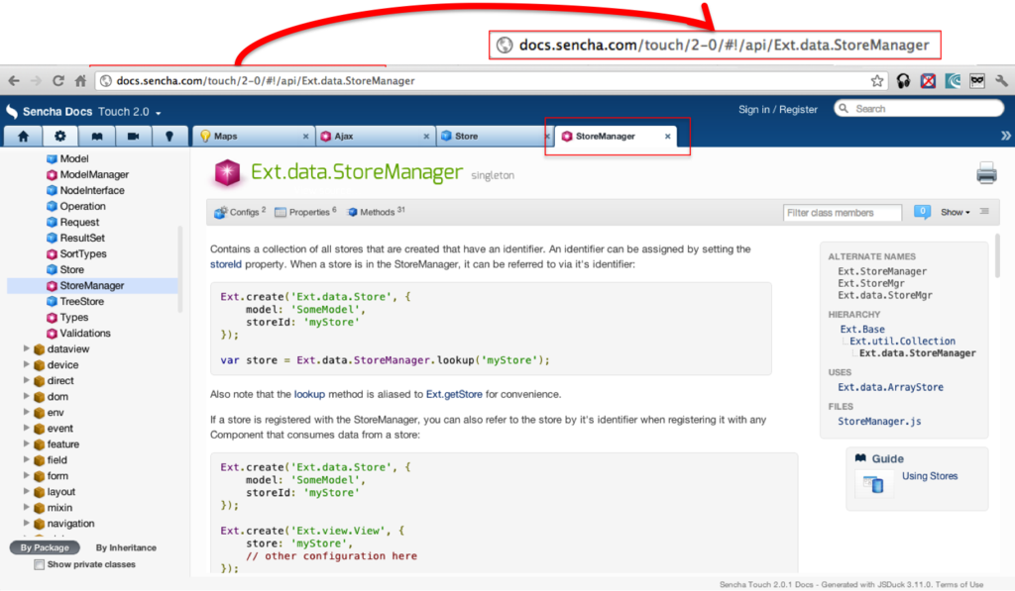Click Sign in / Register link

point(777,109)
